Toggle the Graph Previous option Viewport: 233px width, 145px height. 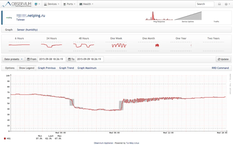47,68
